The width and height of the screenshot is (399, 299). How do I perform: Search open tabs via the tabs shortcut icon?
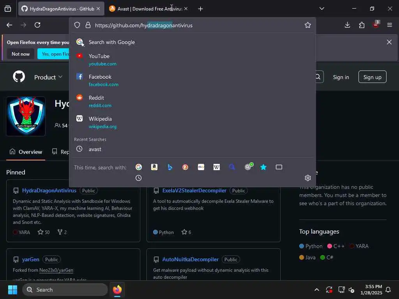279,167
